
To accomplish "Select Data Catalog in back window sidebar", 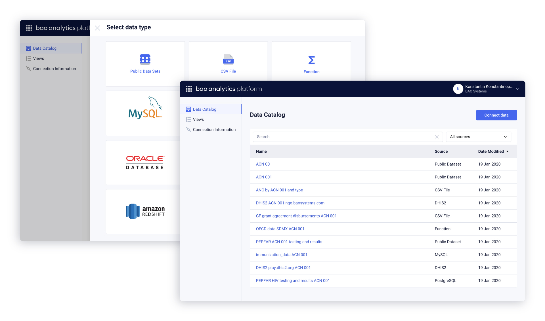I will 45,48.
